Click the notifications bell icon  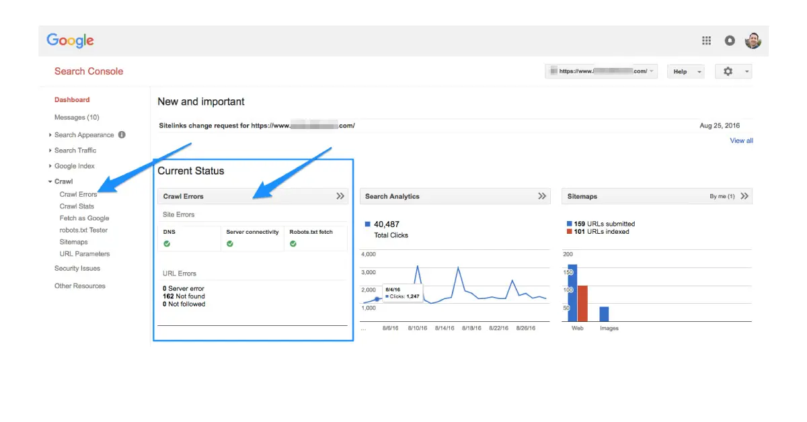tap(730, 41)
